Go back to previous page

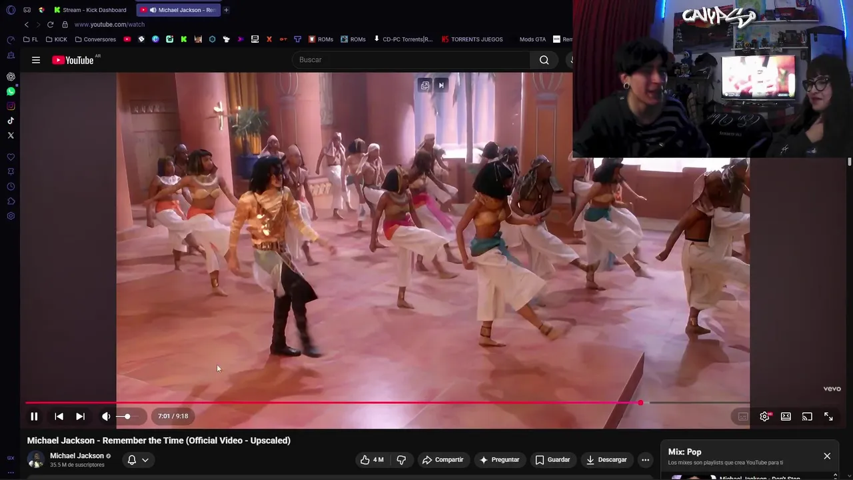(27, 25)
